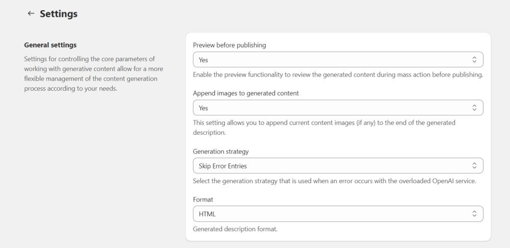Click the overloaded OpenAI service help text
The width and height of the screenshot is (510, 248).
click(334, 181)
